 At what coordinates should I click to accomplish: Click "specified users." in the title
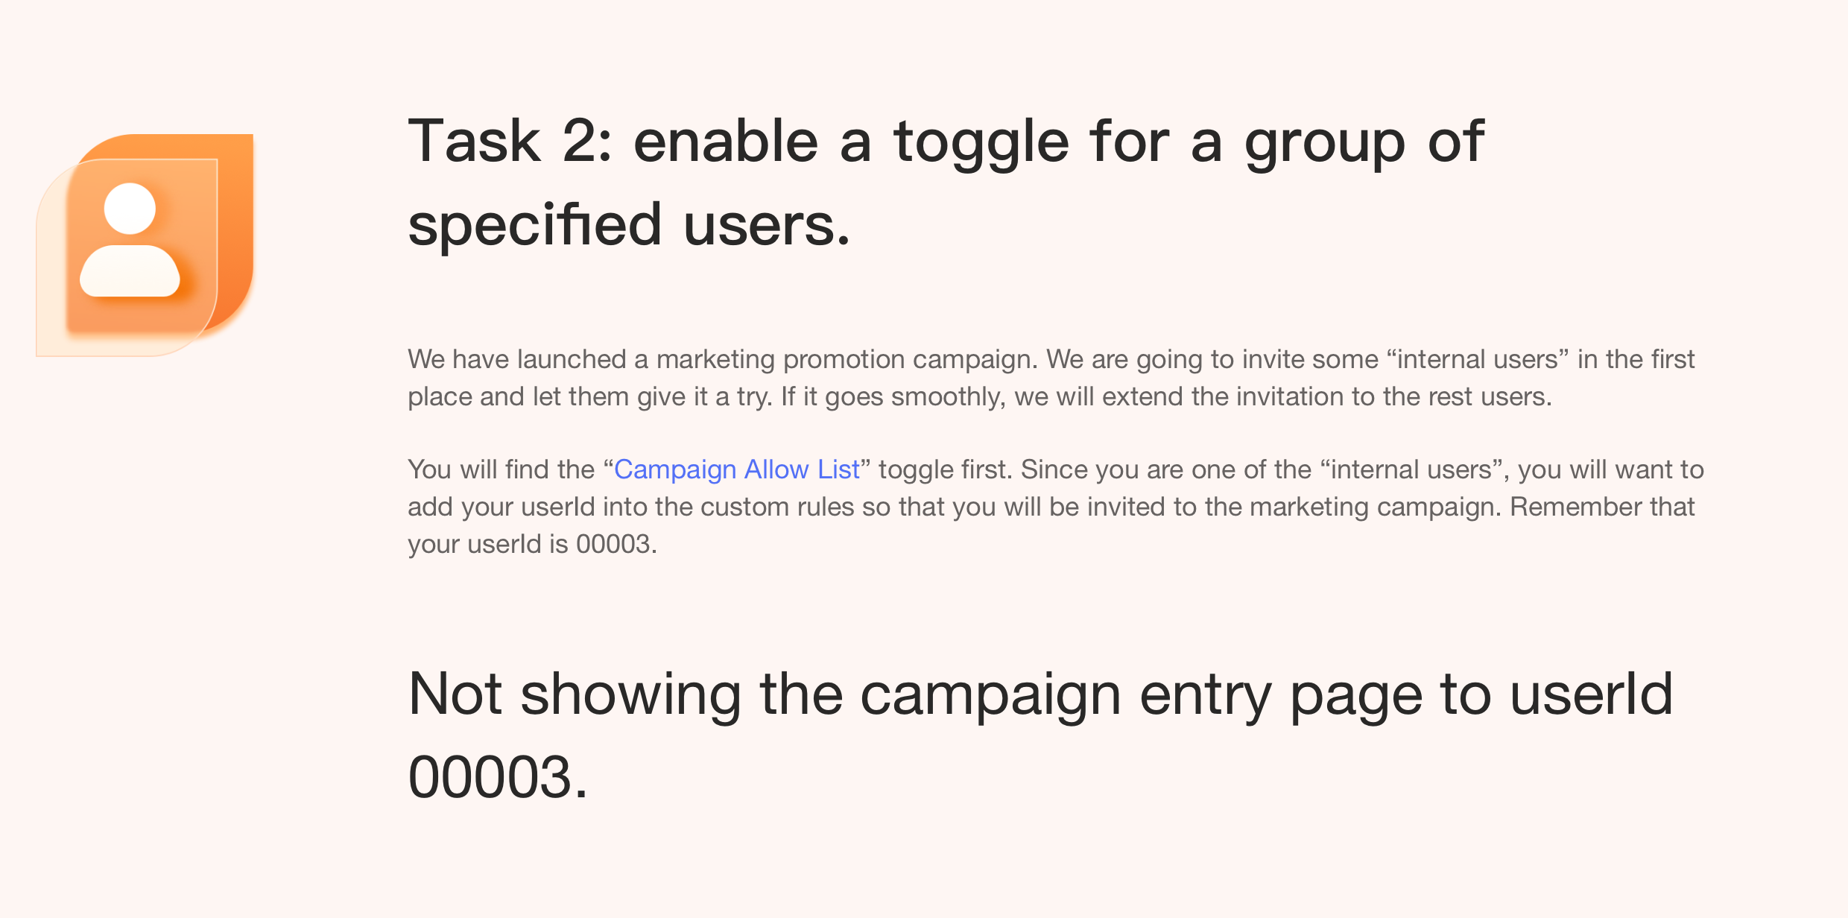click(628, 224)
